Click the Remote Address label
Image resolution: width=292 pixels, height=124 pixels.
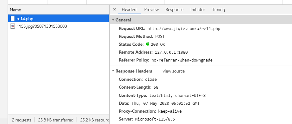(136, 52)
